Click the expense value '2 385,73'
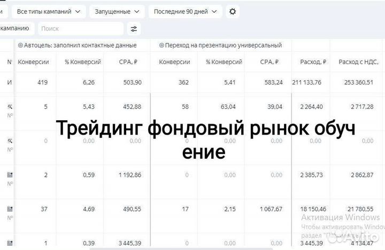The image size is (385, 250). click(x=311, y=175)
